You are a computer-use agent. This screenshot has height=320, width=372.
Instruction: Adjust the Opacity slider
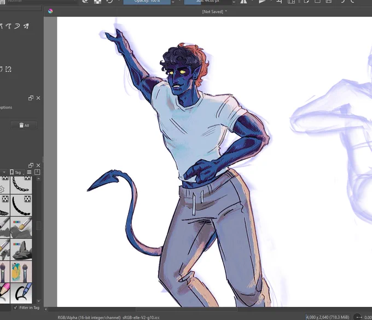coord(147,2)
